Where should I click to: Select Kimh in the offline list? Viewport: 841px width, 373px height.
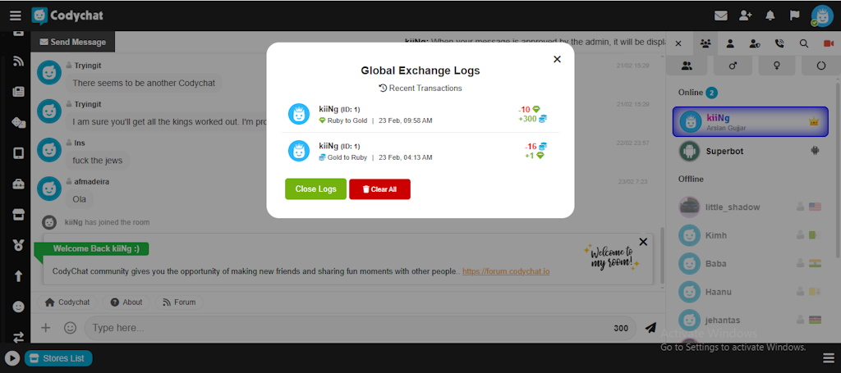pyautogui.click(x=751, y=235)
